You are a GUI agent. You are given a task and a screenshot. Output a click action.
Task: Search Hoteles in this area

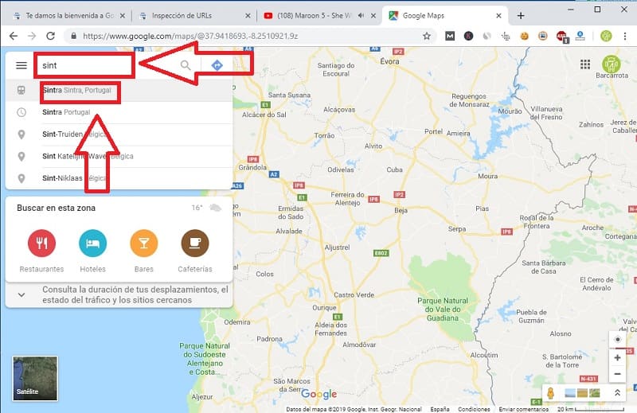tap(92, 244)
